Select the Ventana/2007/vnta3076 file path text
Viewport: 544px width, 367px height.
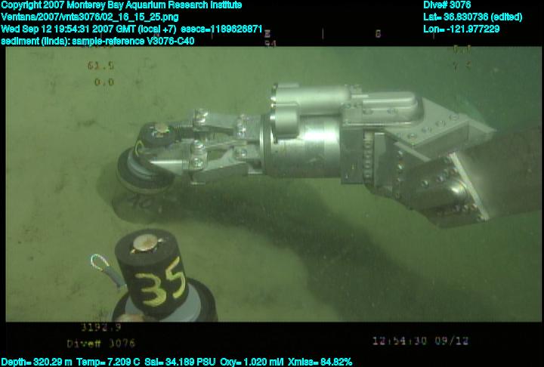click(x=89, y=17)
